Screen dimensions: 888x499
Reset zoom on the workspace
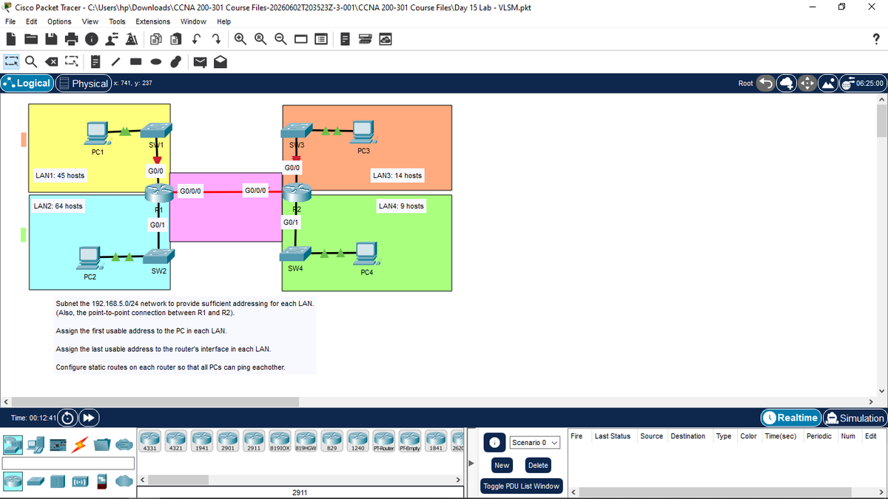tap(261, 39)
